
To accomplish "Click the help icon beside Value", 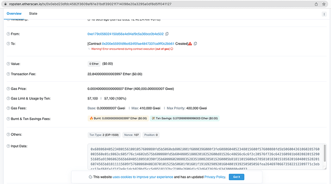I will coord(8,64).
